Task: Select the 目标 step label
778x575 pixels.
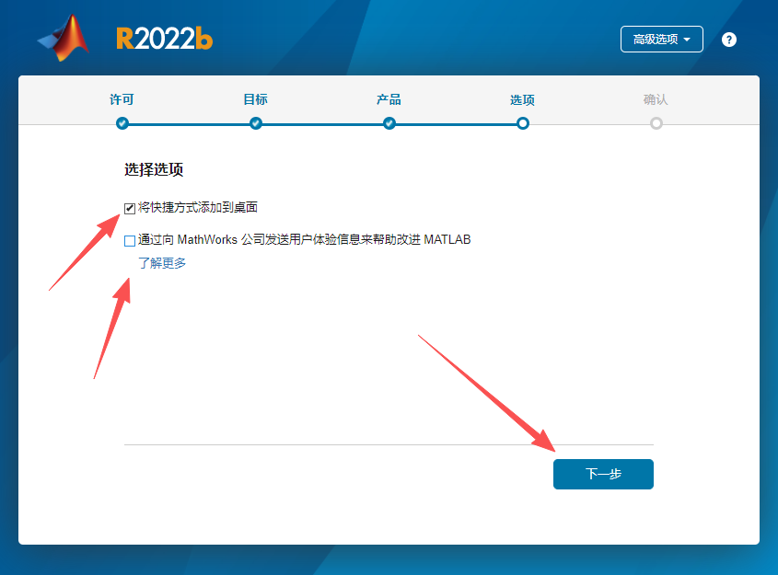Action: [255, 99]
